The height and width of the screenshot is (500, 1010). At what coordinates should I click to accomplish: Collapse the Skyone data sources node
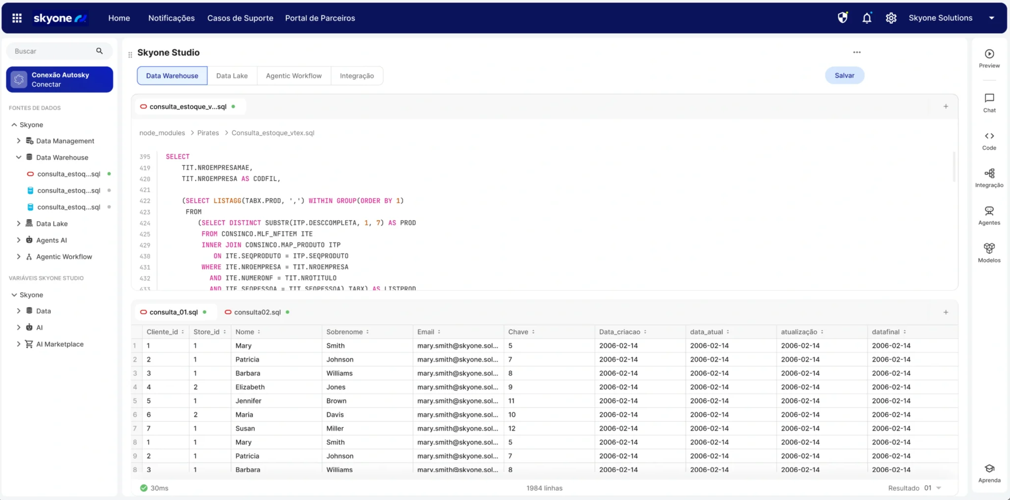coord(14,125)
